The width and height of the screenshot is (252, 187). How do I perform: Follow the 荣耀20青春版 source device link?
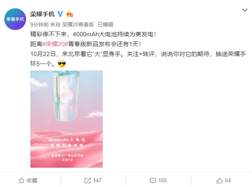click(78, 24)
